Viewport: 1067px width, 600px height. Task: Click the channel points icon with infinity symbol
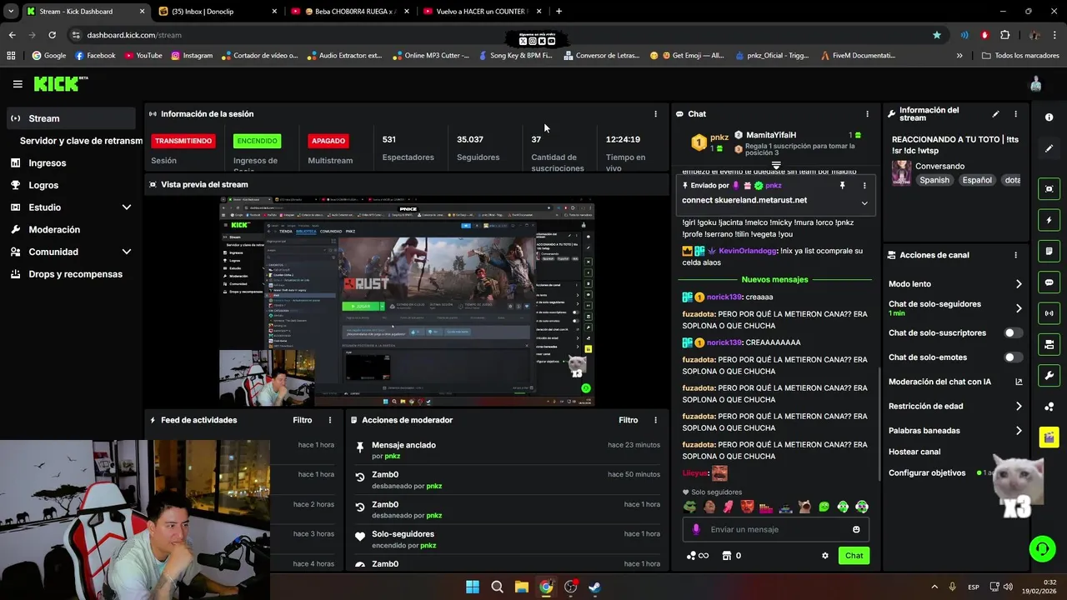click(697, 556)
